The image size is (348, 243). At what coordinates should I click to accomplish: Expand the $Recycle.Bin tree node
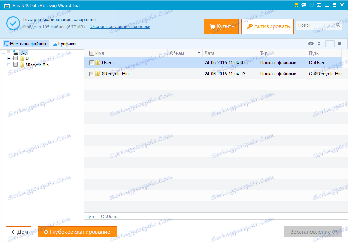(9, 65)
